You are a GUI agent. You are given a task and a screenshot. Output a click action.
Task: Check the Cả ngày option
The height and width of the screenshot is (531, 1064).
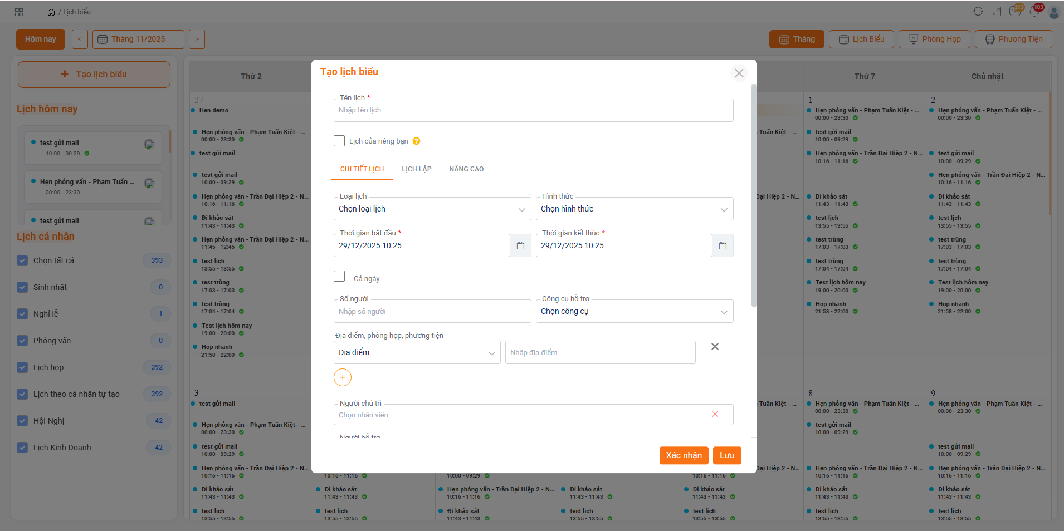[x=339, y=276]
